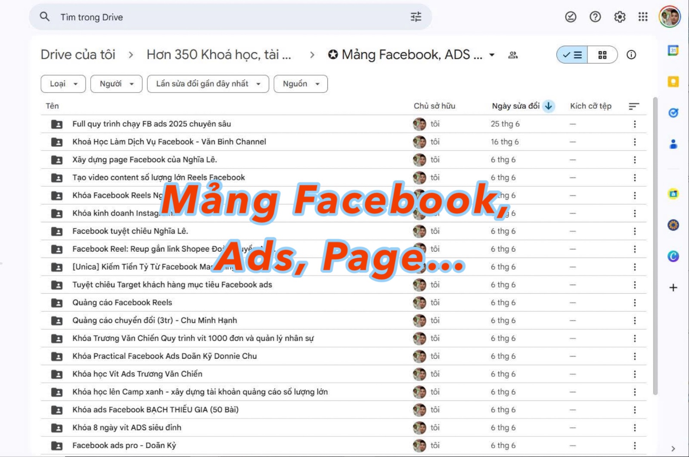Select Khóa ads Facebook BẠCH THIẾU GIA folder

[x=343, y=410]
